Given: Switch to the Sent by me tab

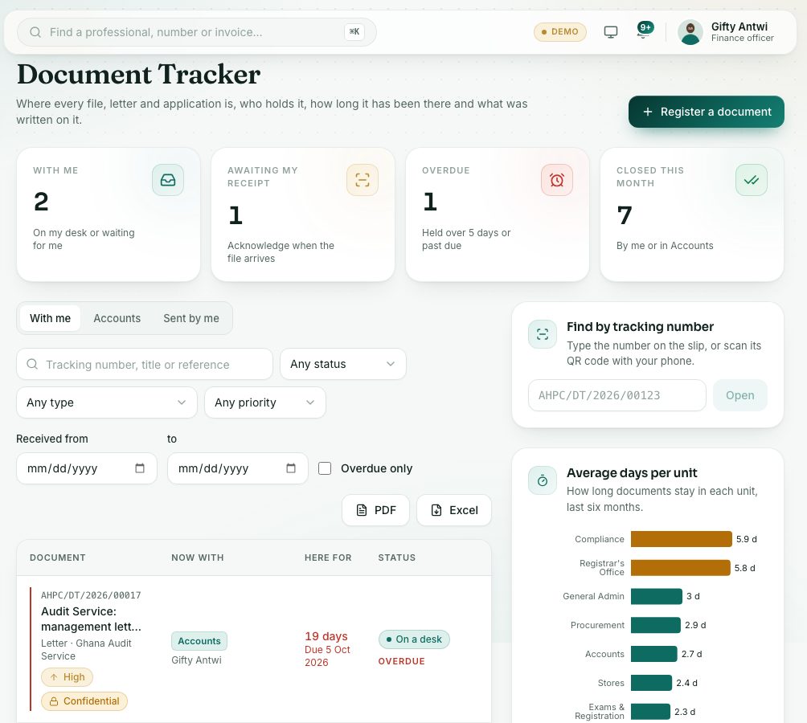Looking at the screenshot, I should tap(191, 318).
